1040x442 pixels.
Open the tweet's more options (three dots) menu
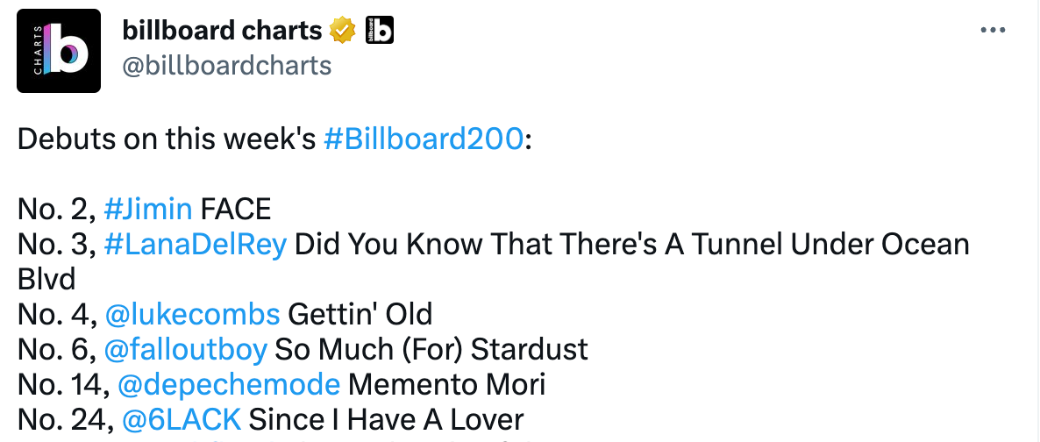[993, 31]
